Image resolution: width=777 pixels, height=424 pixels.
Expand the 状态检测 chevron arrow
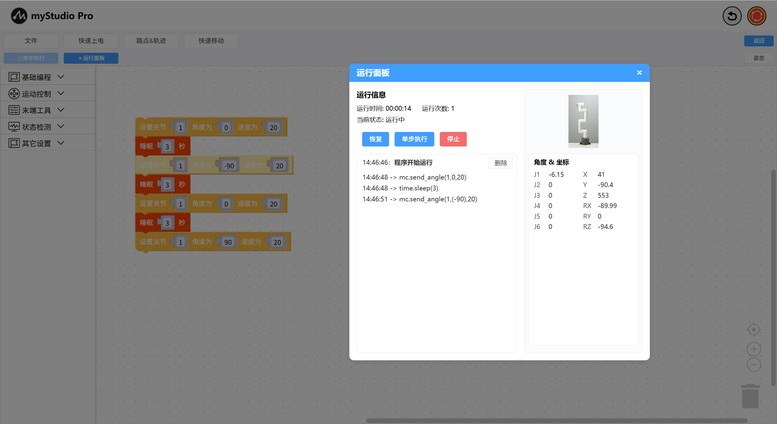[x=61, y=126]
